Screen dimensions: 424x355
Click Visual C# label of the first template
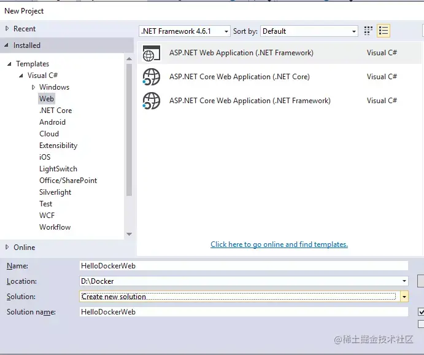tap(382, 53)
